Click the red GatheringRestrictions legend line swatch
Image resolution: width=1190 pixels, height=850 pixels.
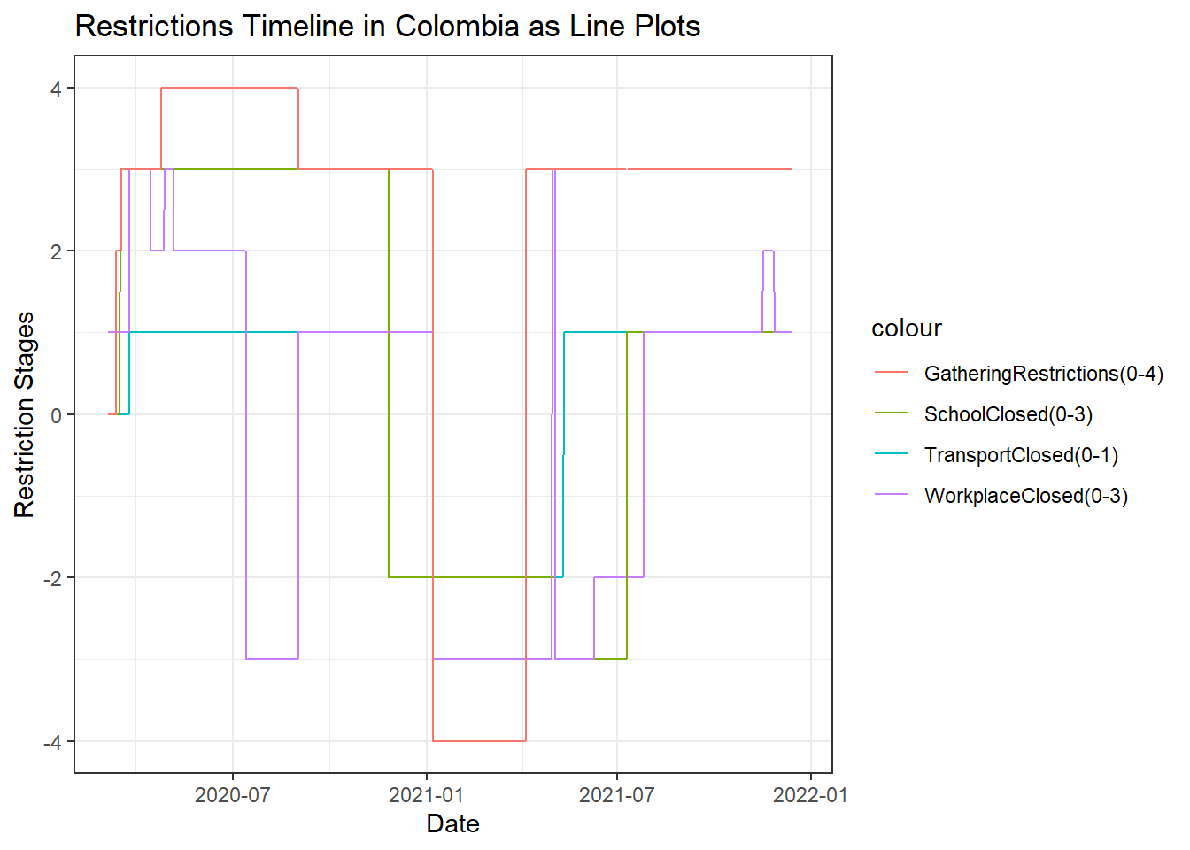click(x=891, y=373)
